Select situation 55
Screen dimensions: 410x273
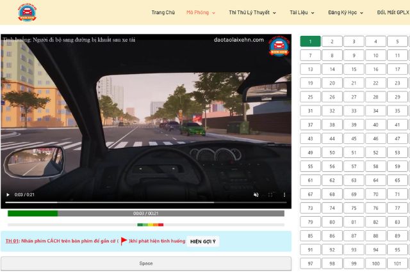click(310, 166)
